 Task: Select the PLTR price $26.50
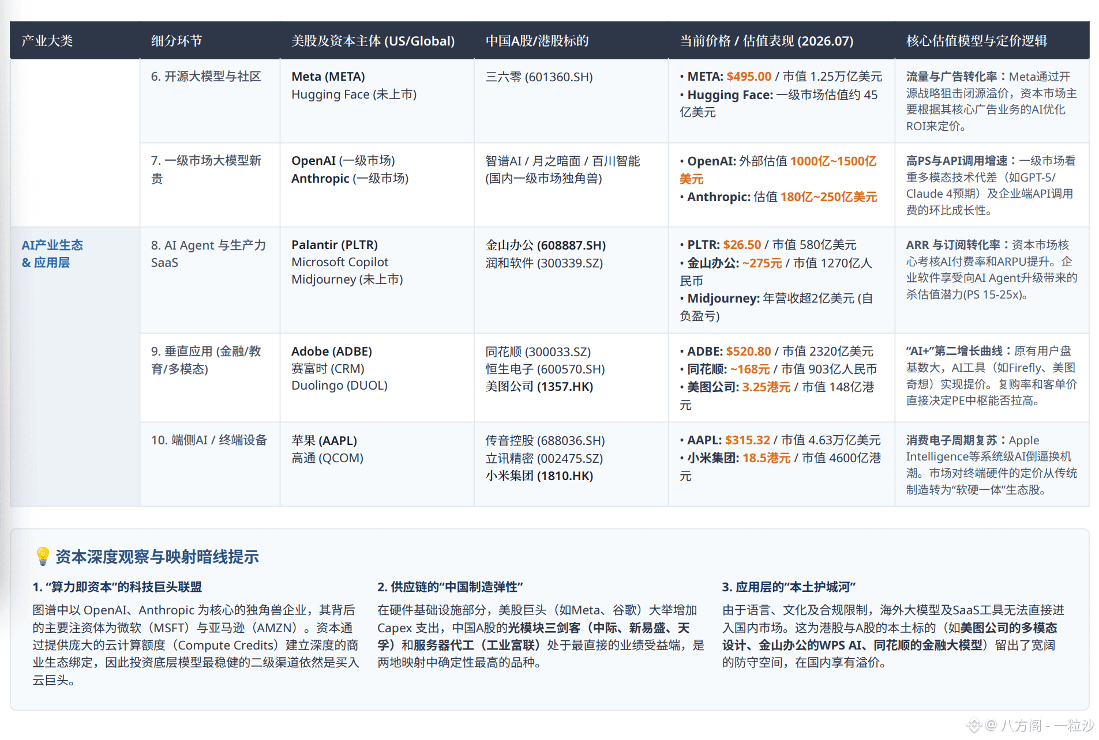742,245
